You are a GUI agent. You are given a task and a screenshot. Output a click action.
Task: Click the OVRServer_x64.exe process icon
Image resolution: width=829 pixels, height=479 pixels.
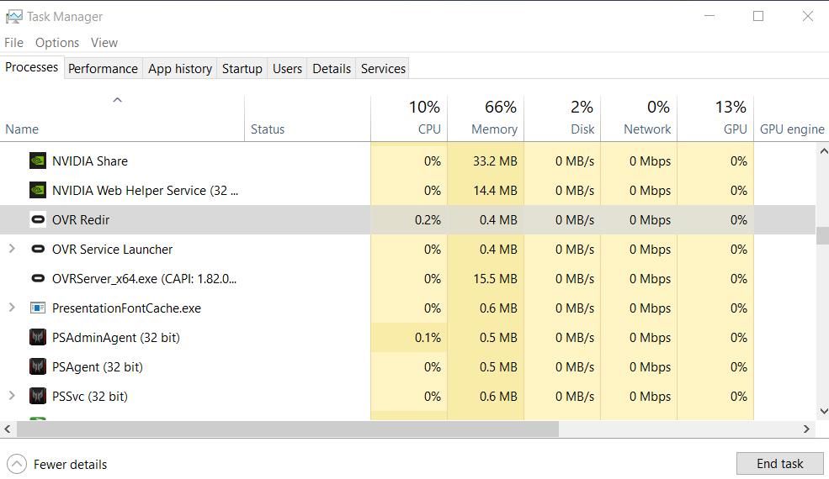pyautogui.click(x=37, y=279)
